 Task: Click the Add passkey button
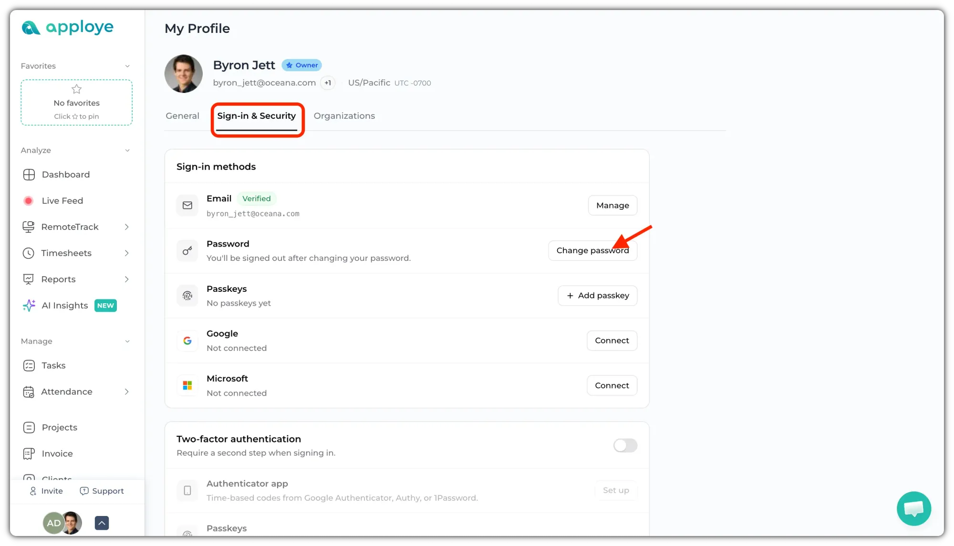click(598, 296)
